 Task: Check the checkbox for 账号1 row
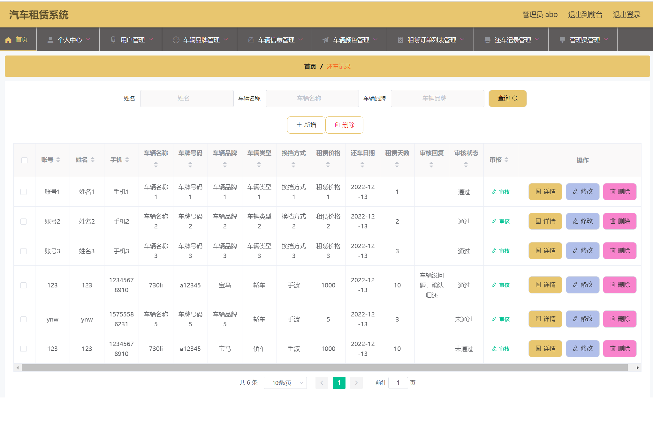click(24, 192)
